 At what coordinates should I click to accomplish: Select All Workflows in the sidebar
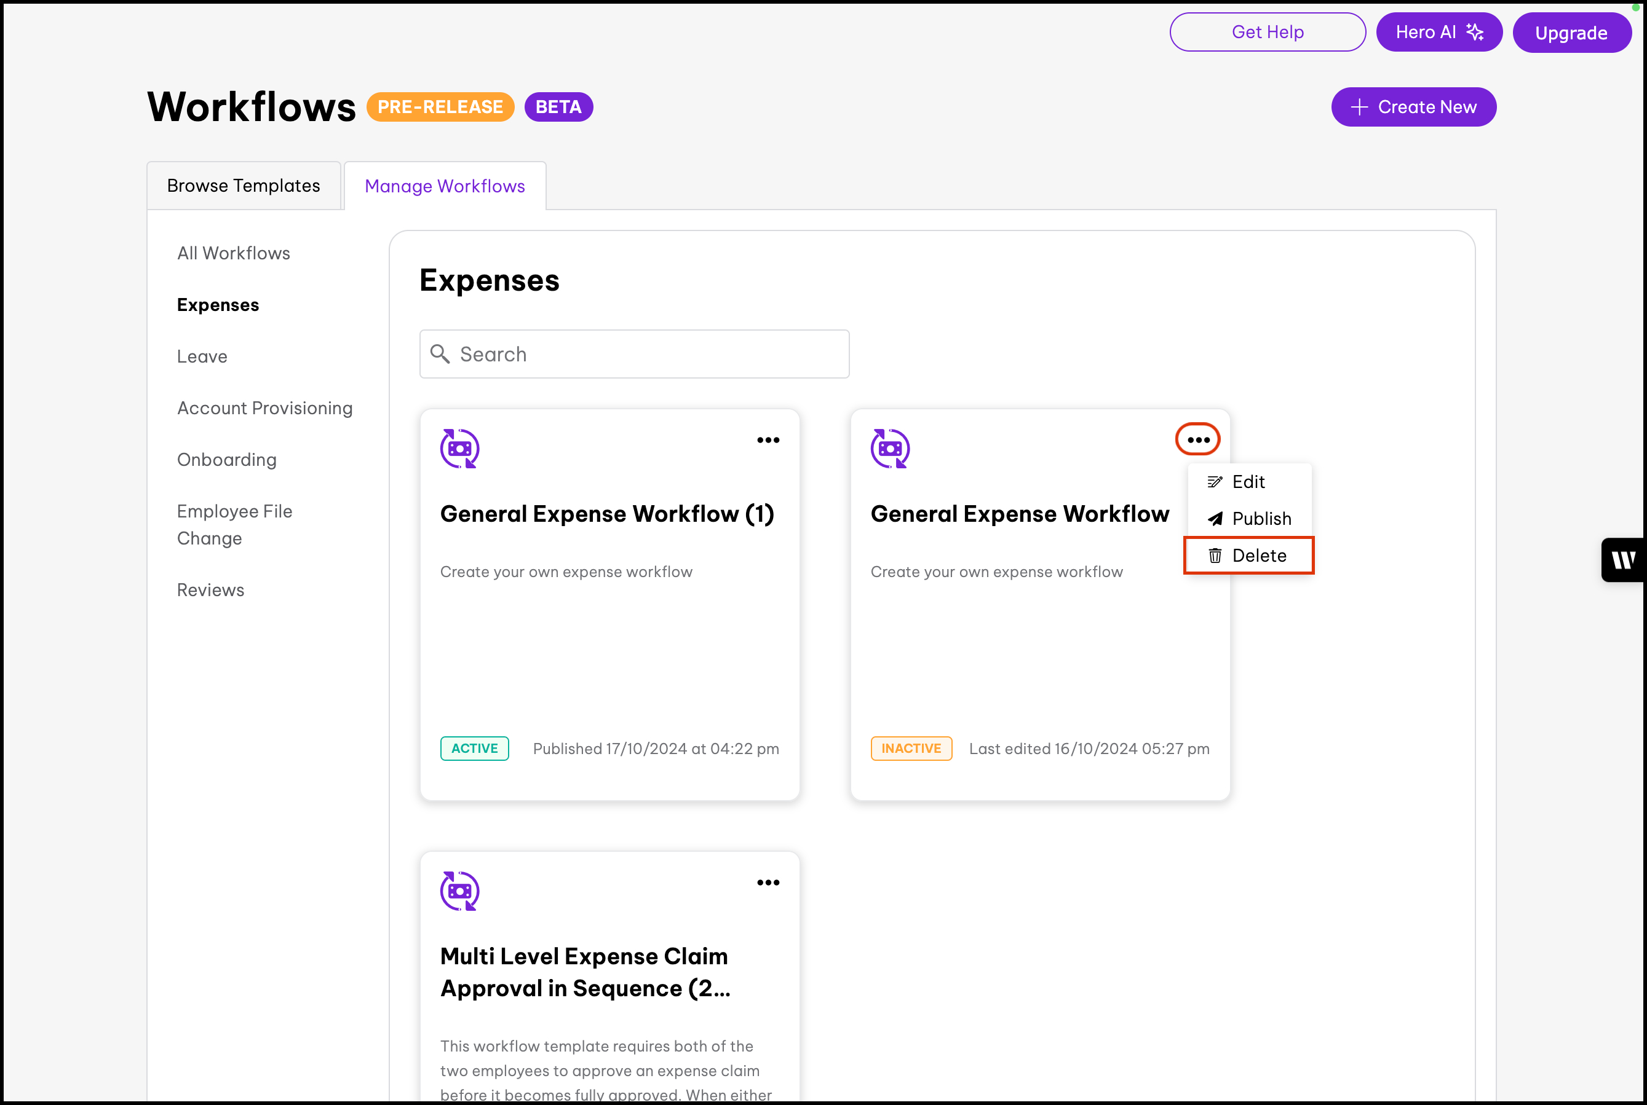(x=233, y=253)
